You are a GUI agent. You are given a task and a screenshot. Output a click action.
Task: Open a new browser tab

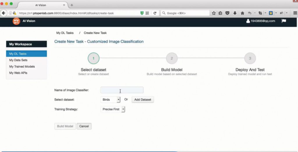[72, 5]
